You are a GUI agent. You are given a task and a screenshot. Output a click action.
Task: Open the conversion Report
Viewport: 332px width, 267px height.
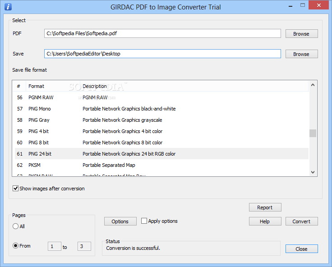(x=265, y=207)
